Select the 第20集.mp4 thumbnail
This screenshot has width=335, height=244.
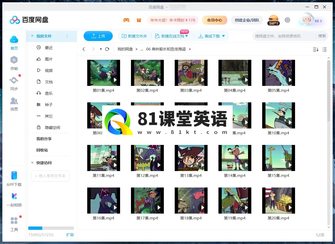[279, 200]
